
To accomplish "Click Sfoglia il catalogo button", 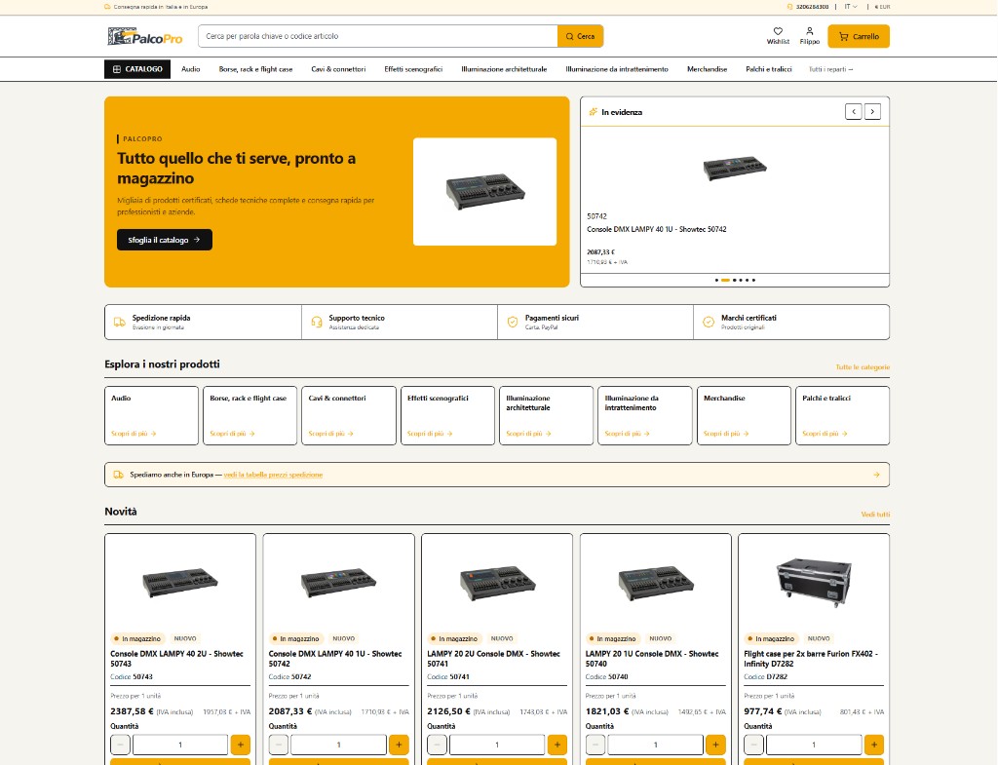I will [164, 240].
